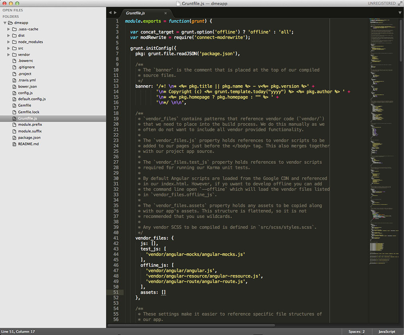Click the forward navigation arrow above the editor
Viewport: 404px width, 335px height.
point(115,12)
